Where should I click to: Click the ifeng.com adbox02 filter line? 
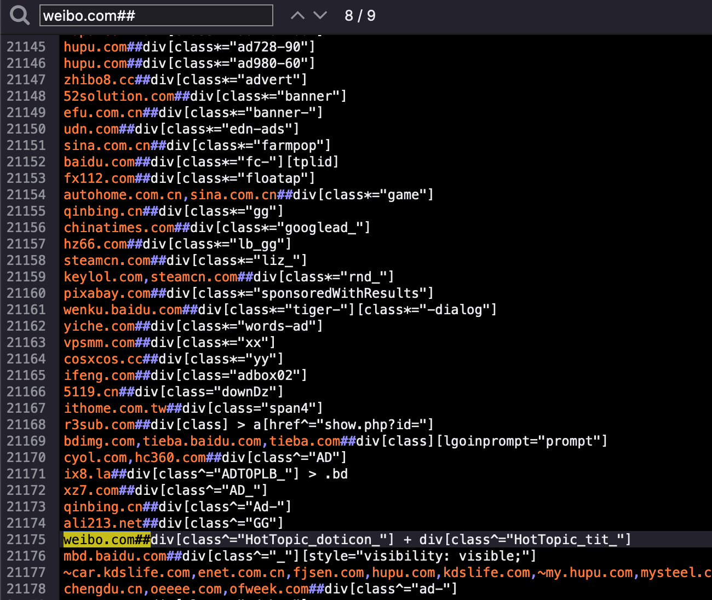click(x=186, y=375)
